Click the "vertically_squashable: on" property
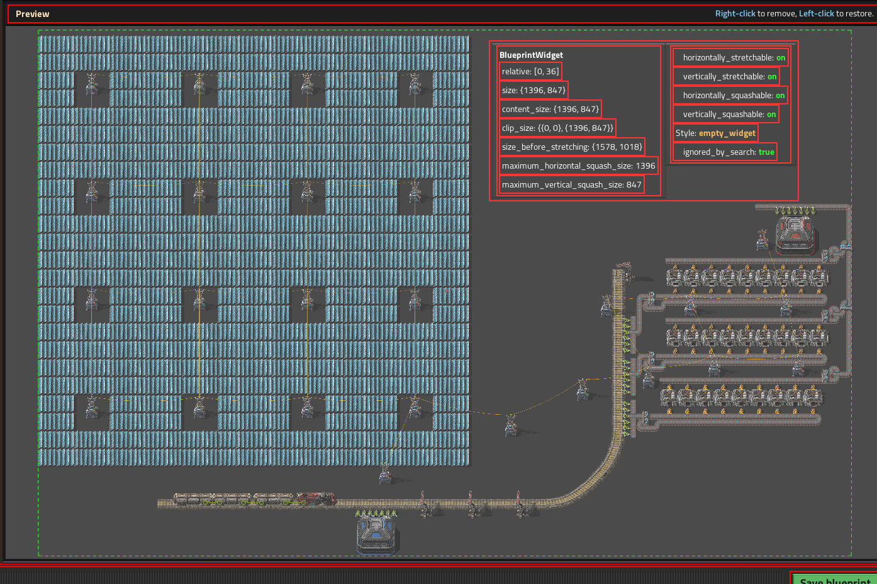The image size is (877, 584). (x=726, y=114)
